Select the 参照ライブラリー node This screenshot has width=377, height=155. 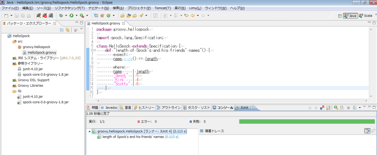pyautogui.click(x=28, y=63)
